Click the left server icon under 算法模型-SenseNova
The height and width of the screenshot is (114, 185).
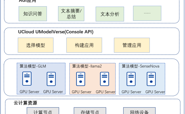click(131, 79)
